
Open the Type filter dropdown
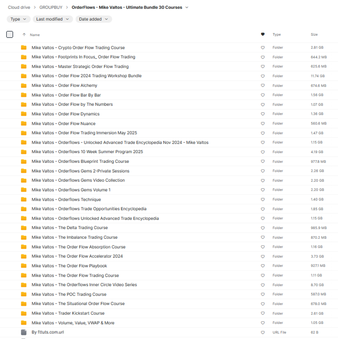click(x=19, y=19)
